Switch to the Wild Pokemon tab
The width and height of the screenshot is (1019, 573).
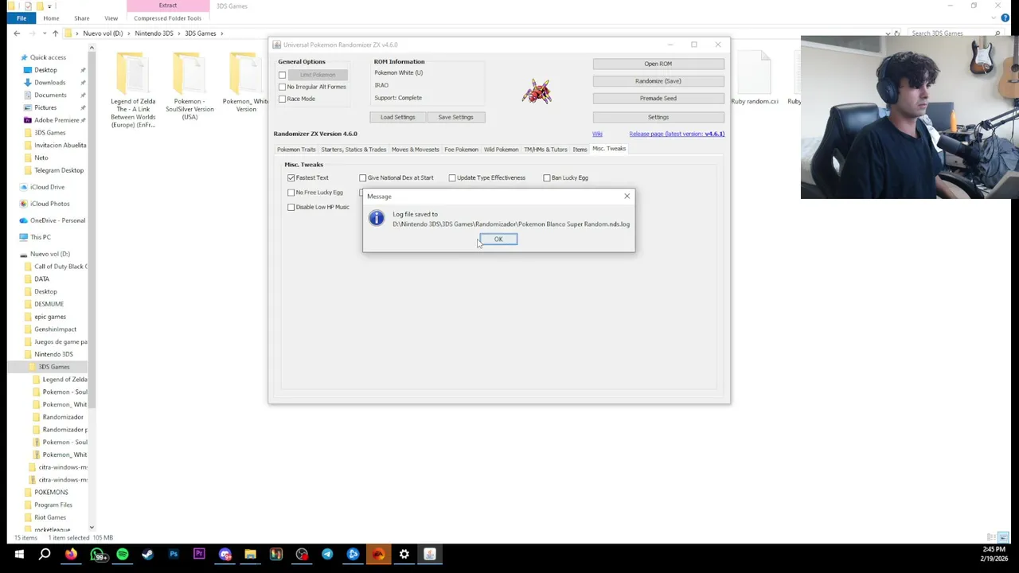[501, 150]
